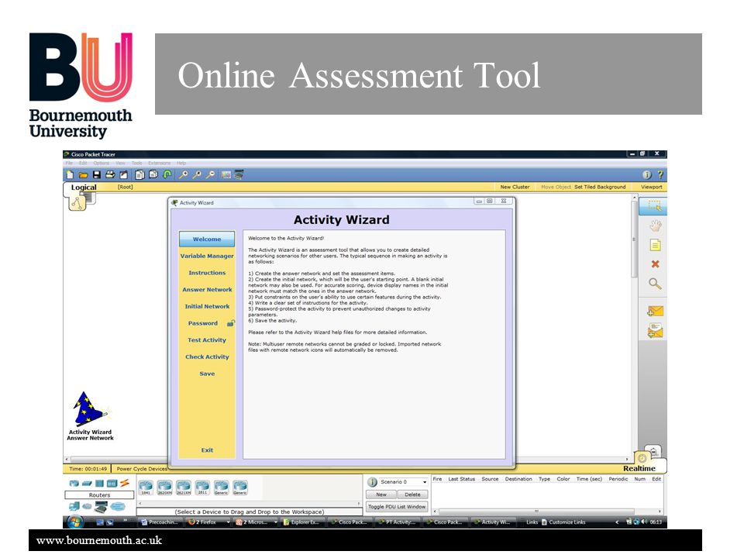Viewport: 744px width, 558px height.
Task: Click the PDU list horizontal scrollbar
Action: coord(536,511)
